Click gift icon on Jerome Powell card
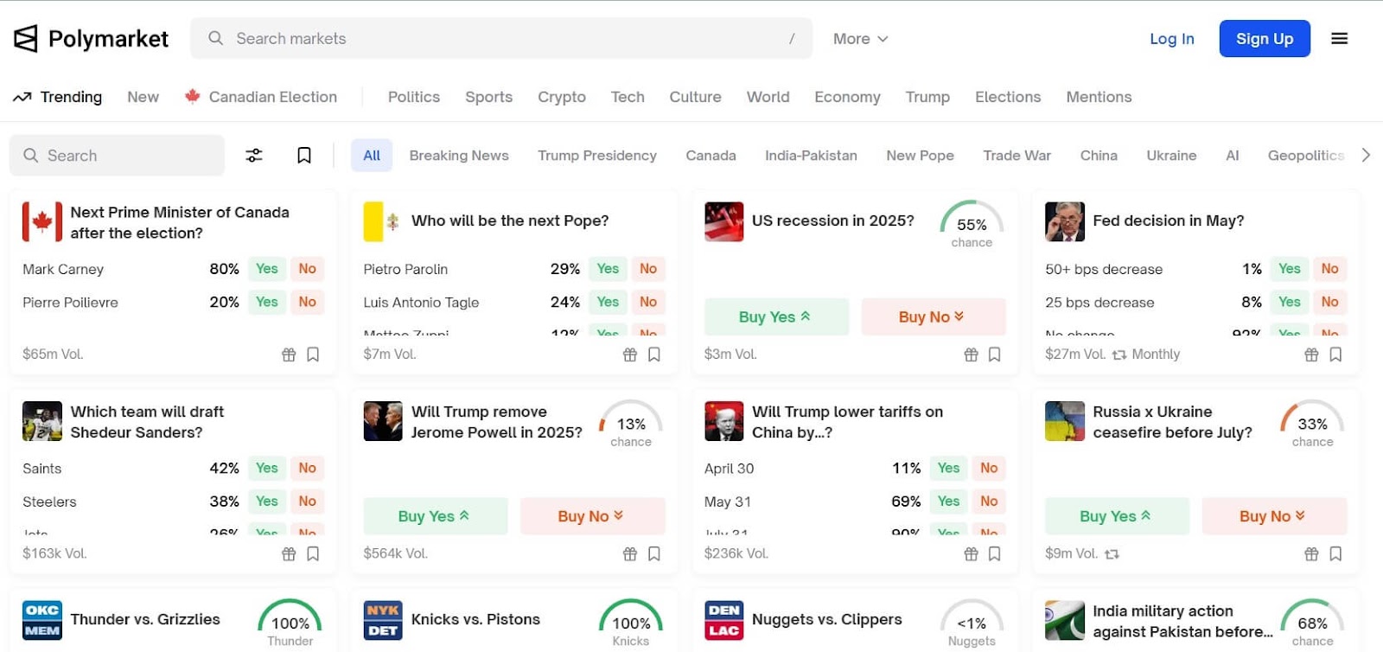Screen dimensions: 1383x652 (x=629, y=553)
